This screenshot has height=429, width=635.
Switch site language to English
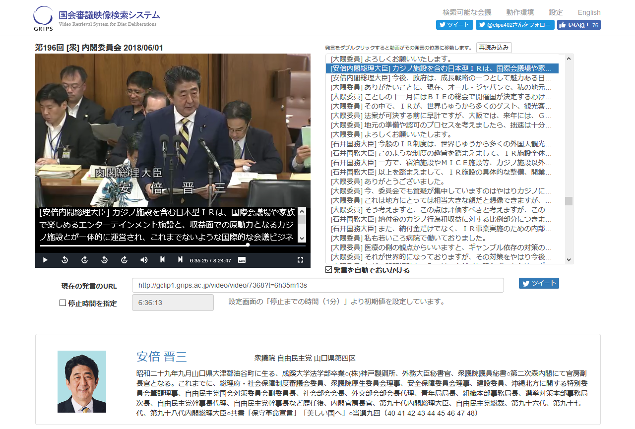click(x=589, y=12)
